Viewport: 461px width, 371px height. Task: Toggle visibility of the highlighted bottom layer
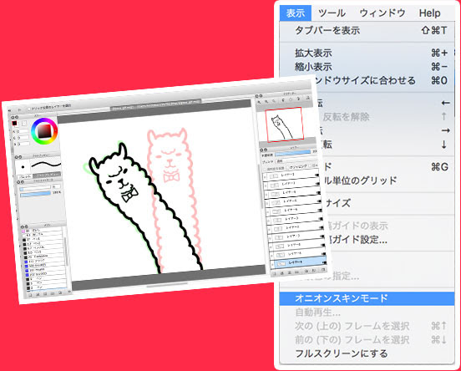pyautogui.click(x=272, y=265)
